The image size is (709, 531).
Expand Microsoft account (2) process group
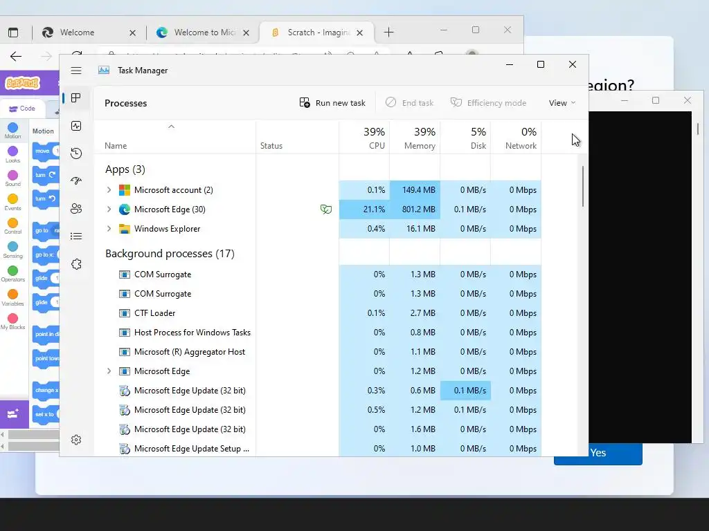point(109,190)
